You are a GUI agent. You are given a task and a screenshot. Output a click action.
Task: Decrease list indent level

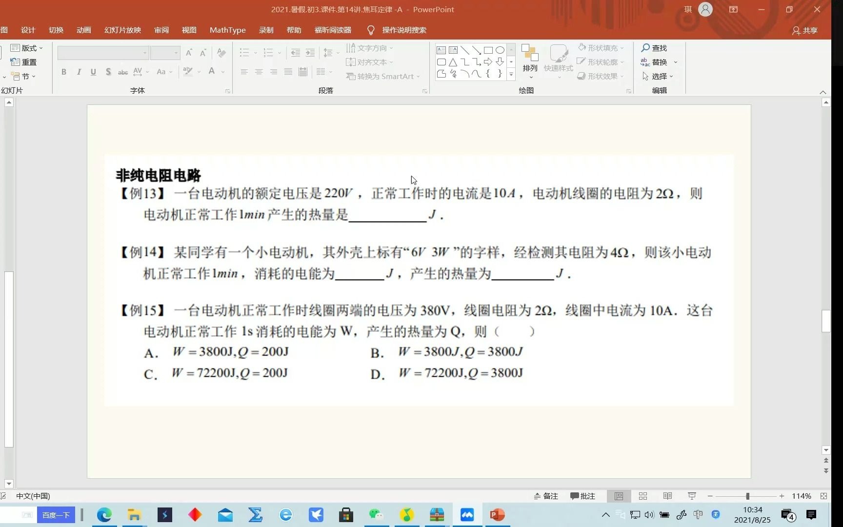[x=296, y=53]
